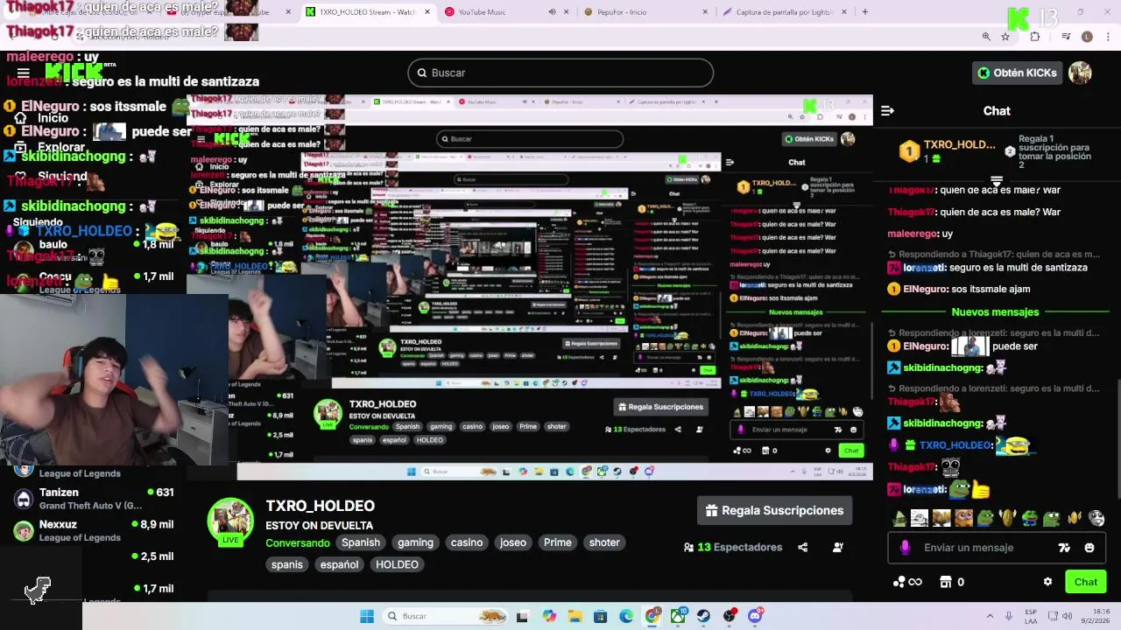The height and width of the screenshot is (630, 1121).
Task: Open the Kick sidebar hamburger menu
Action: 24,73
